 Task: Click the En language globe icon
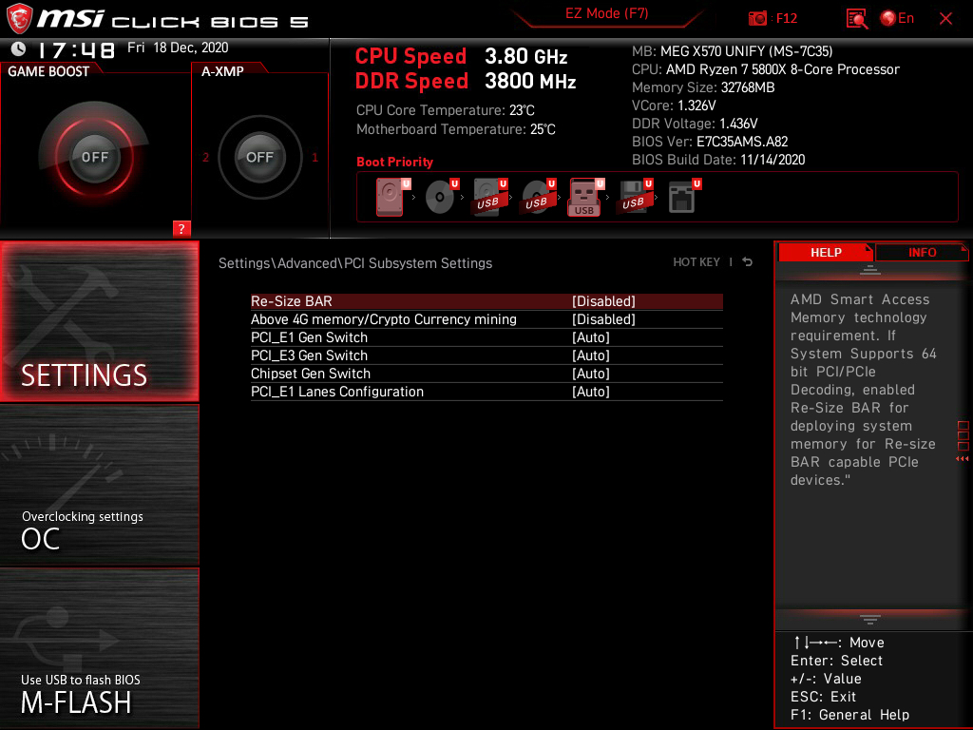887,18
